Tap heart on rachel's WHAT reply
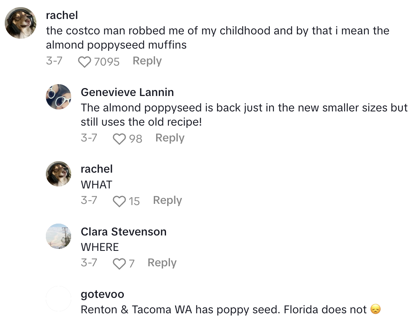 pos(119,201)
